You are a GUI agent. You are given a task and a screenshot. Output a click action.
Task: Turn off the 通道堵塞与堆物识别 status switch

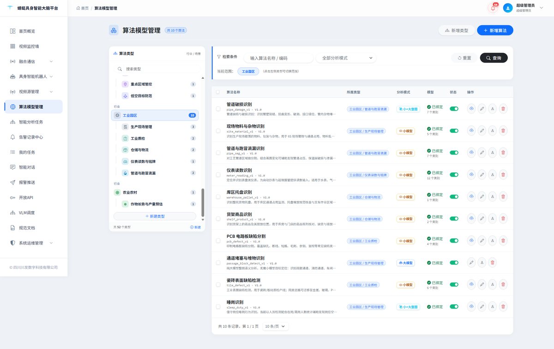click(454, 262)
